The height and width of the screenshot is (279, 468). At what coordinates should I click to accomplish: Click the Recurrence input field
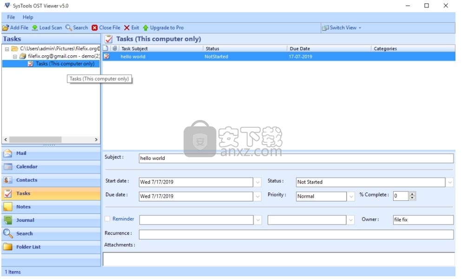[297, 235]
